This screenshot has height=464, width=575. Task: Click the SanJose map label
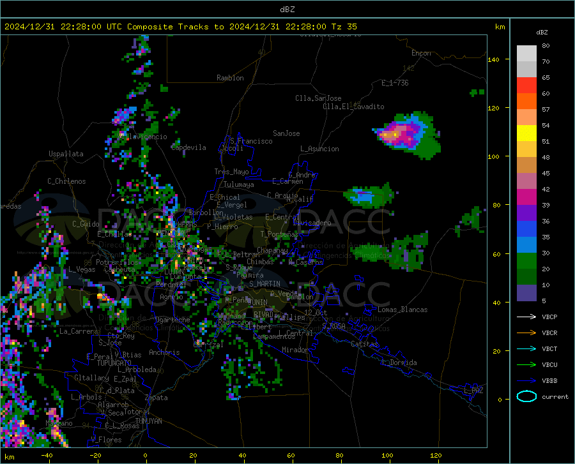pyautogui.click(x=286, y=133)
